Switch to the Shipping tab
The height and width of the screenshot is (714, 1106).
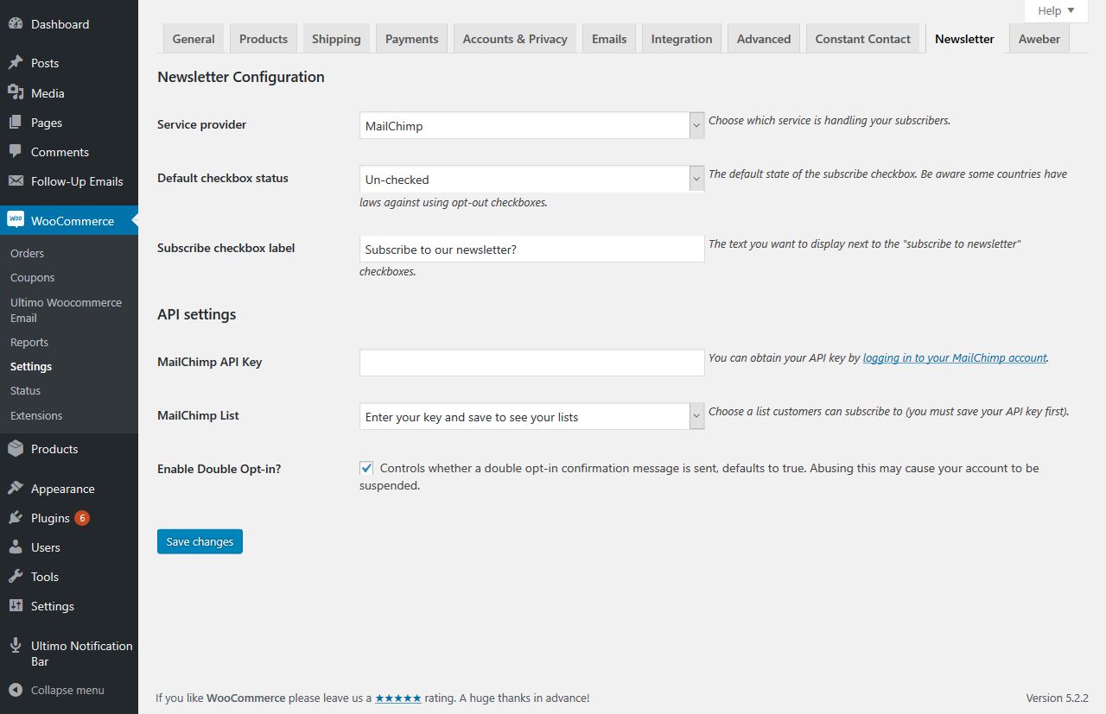[336, 39]
